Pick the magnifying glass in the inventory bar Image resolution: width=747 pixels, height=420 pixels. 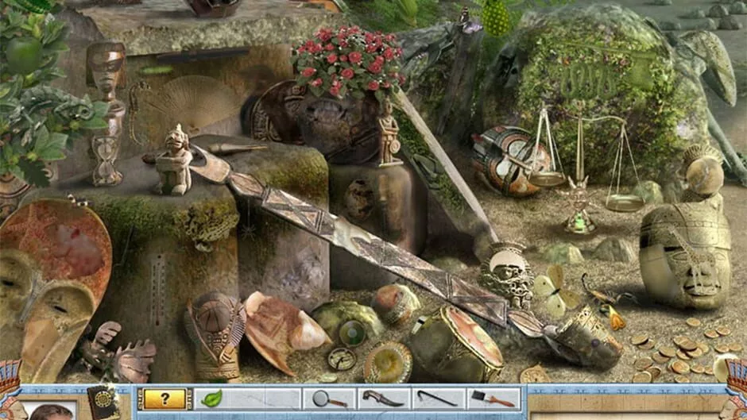[x=329, y=399]
